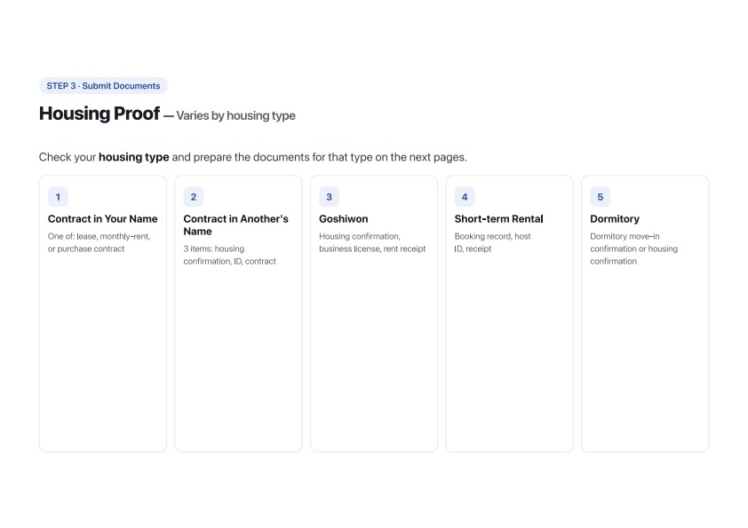Click the Dormitory move-in confirmation description

click(x=633, y=248)
